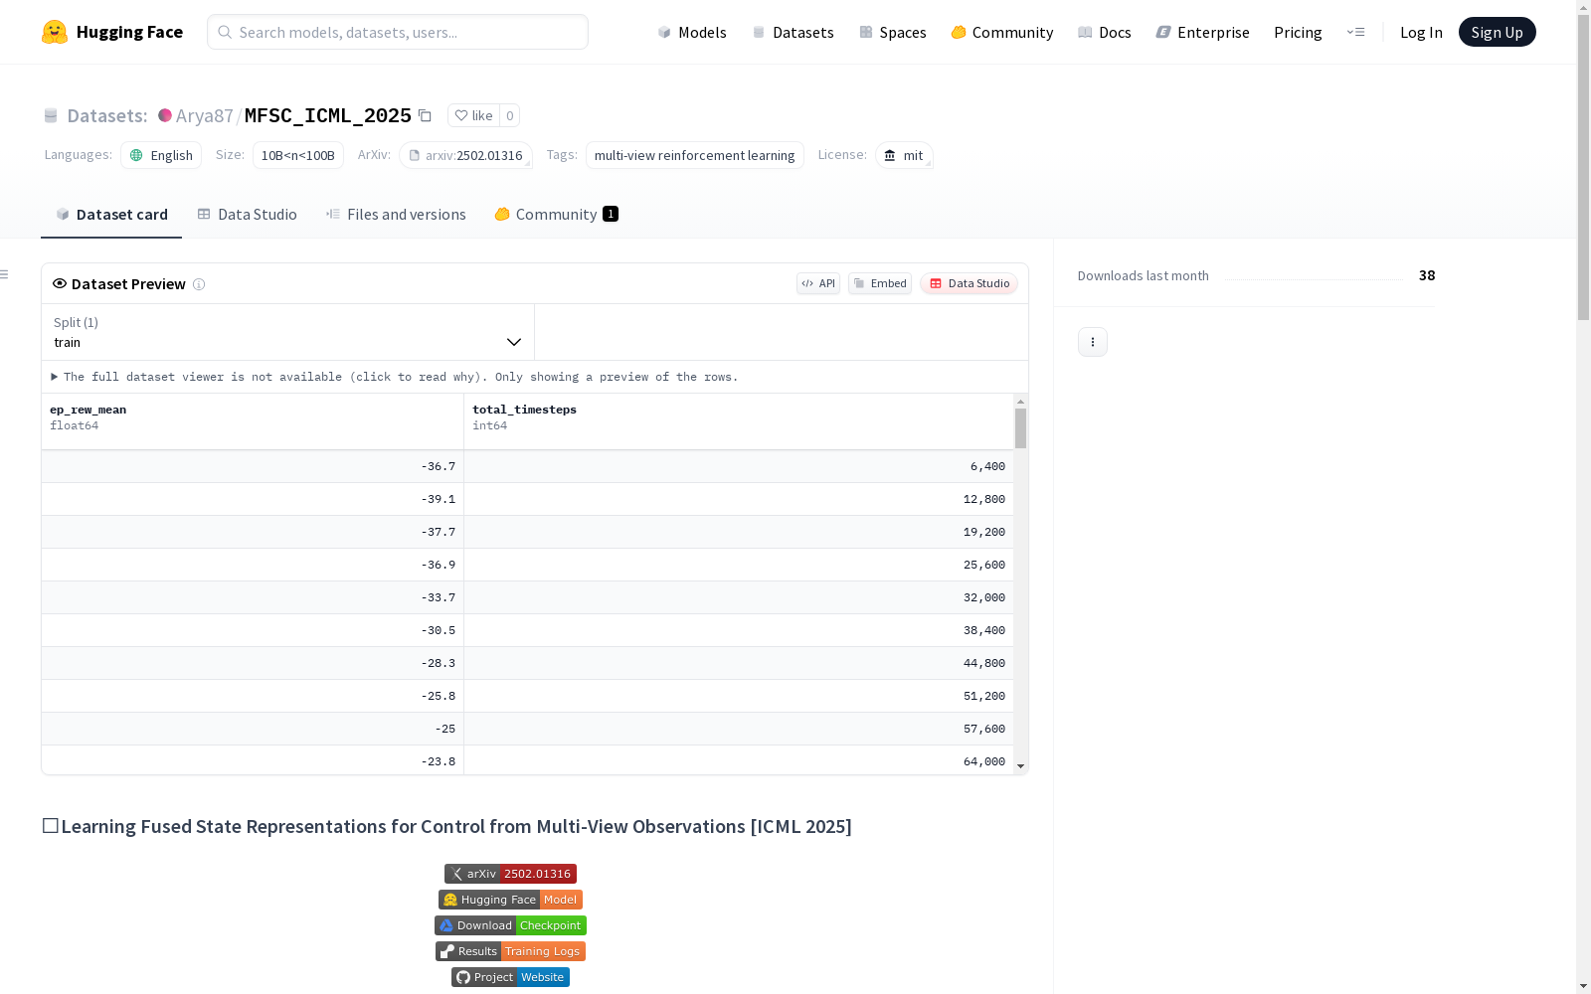The image size is (1591, 994).
Task: Click the mit license tag
Action: [904, 155]
